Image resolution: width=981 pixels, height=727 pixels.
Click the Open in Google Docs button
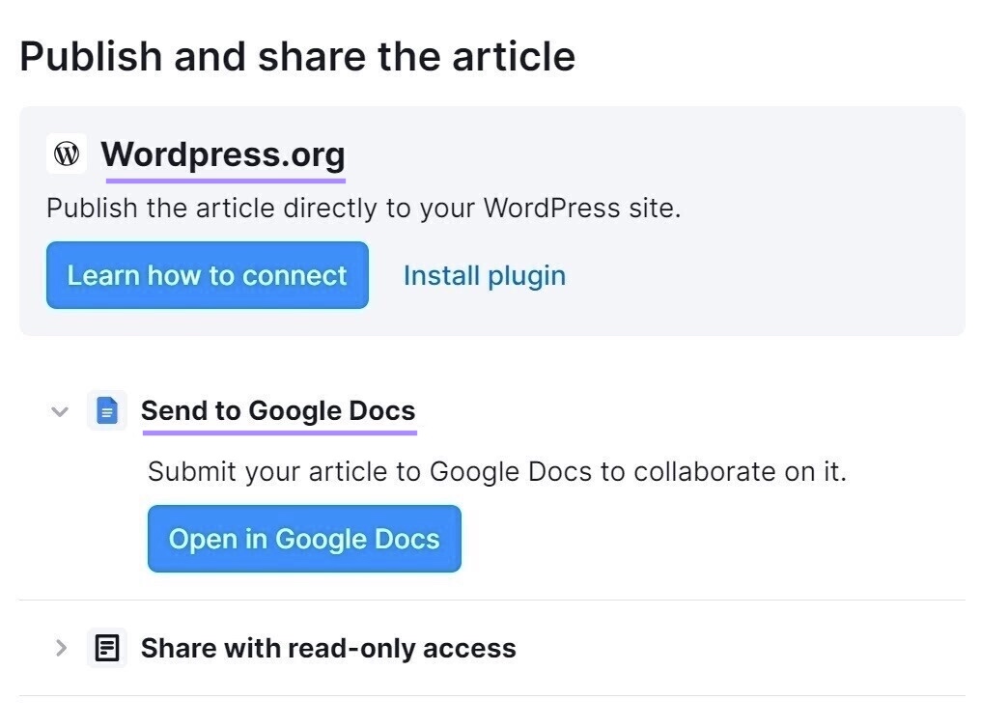coord(303,539)
